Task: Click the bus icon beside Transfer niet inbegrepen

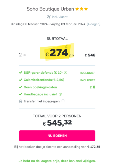Action: tap(20, 101)
